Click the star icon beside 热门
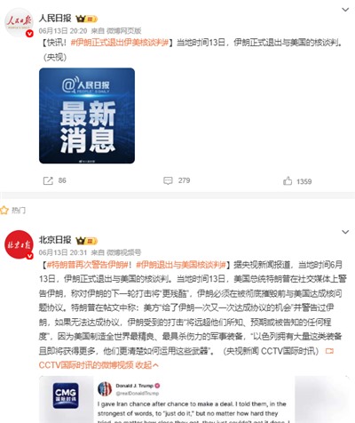This screenshot has width=355, height=423. tap(4, 211)
